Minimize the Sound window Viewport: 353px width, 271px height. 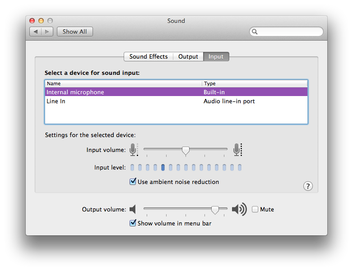(41, 21)
